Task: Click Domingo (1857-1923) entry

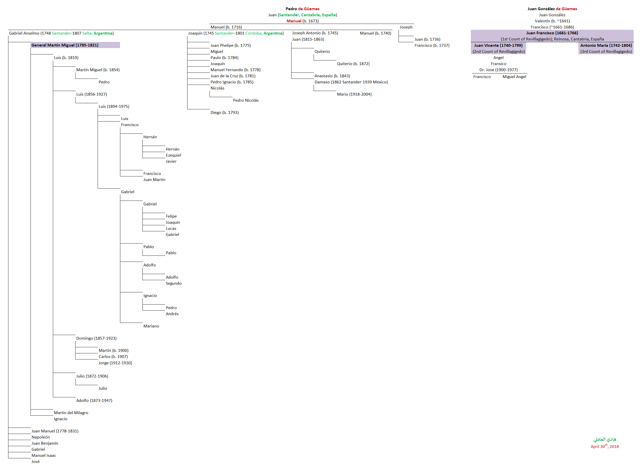Action: click(96, 338)
